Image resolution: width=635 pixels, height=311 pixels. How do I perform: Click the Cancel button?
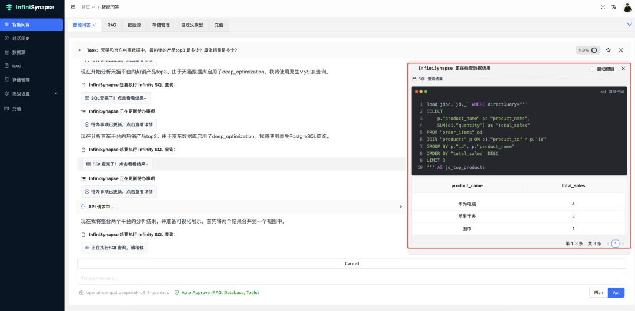pos(352,263)
